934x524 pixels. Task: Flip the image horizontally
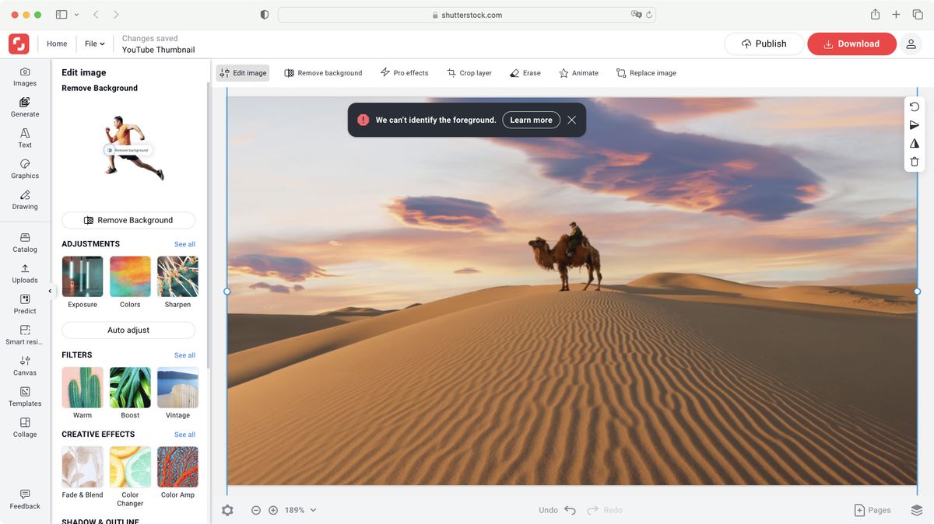tap(914, 143)
